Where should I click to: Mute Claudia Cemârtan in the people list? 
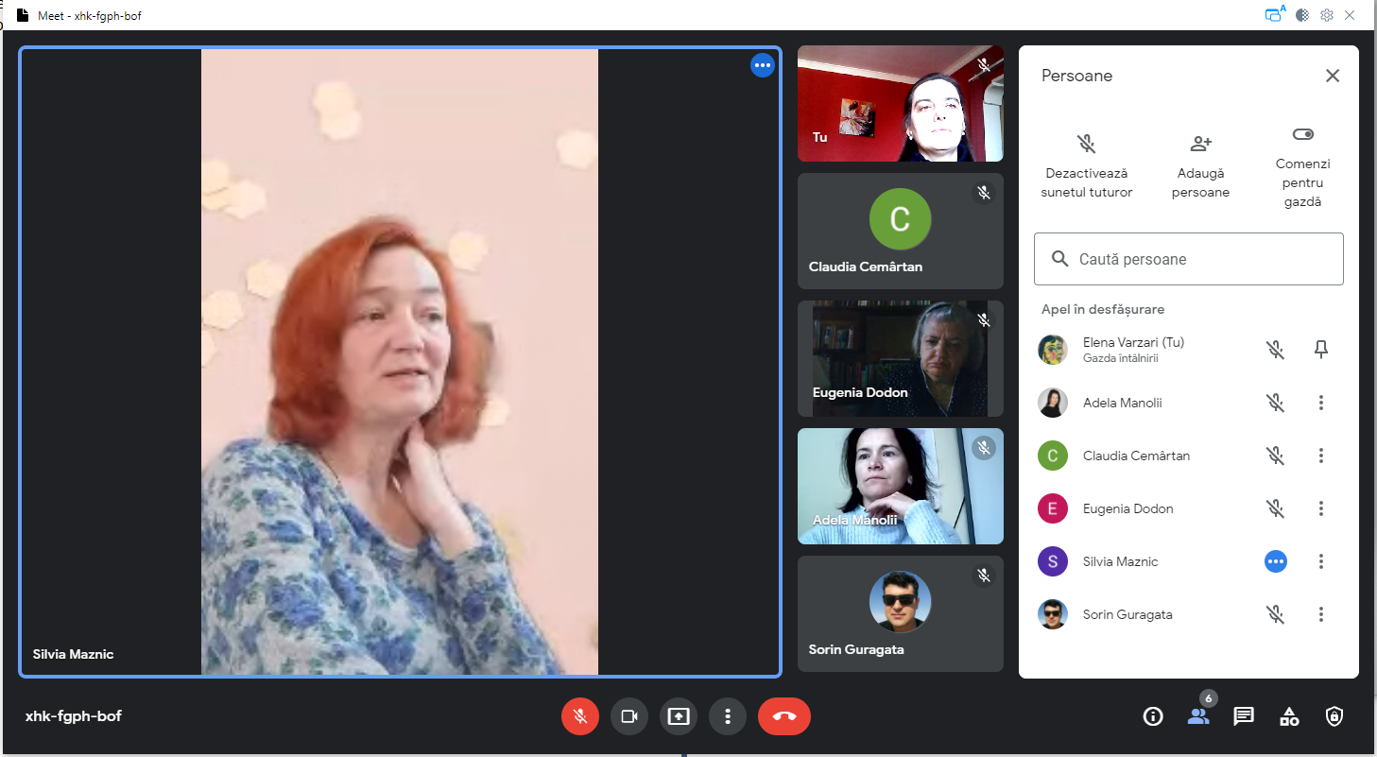[x=1275, y=456]
